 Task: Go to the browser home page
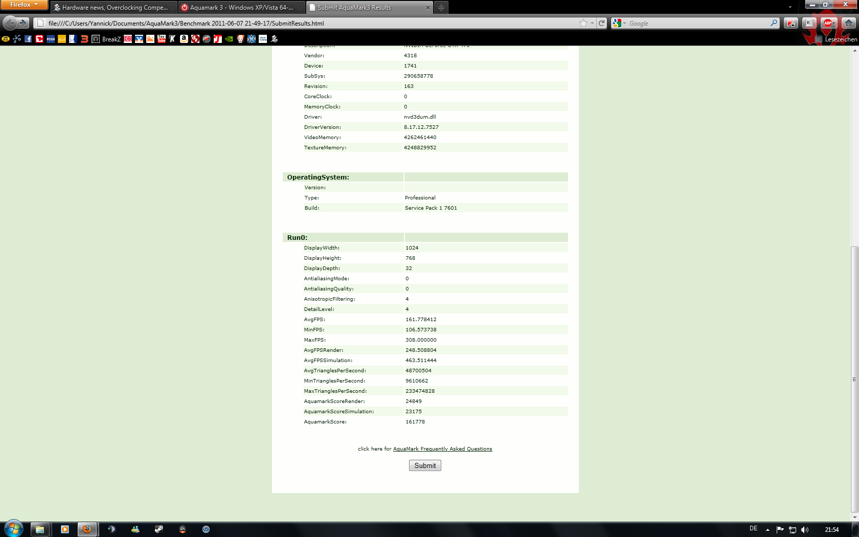[849, 23]
